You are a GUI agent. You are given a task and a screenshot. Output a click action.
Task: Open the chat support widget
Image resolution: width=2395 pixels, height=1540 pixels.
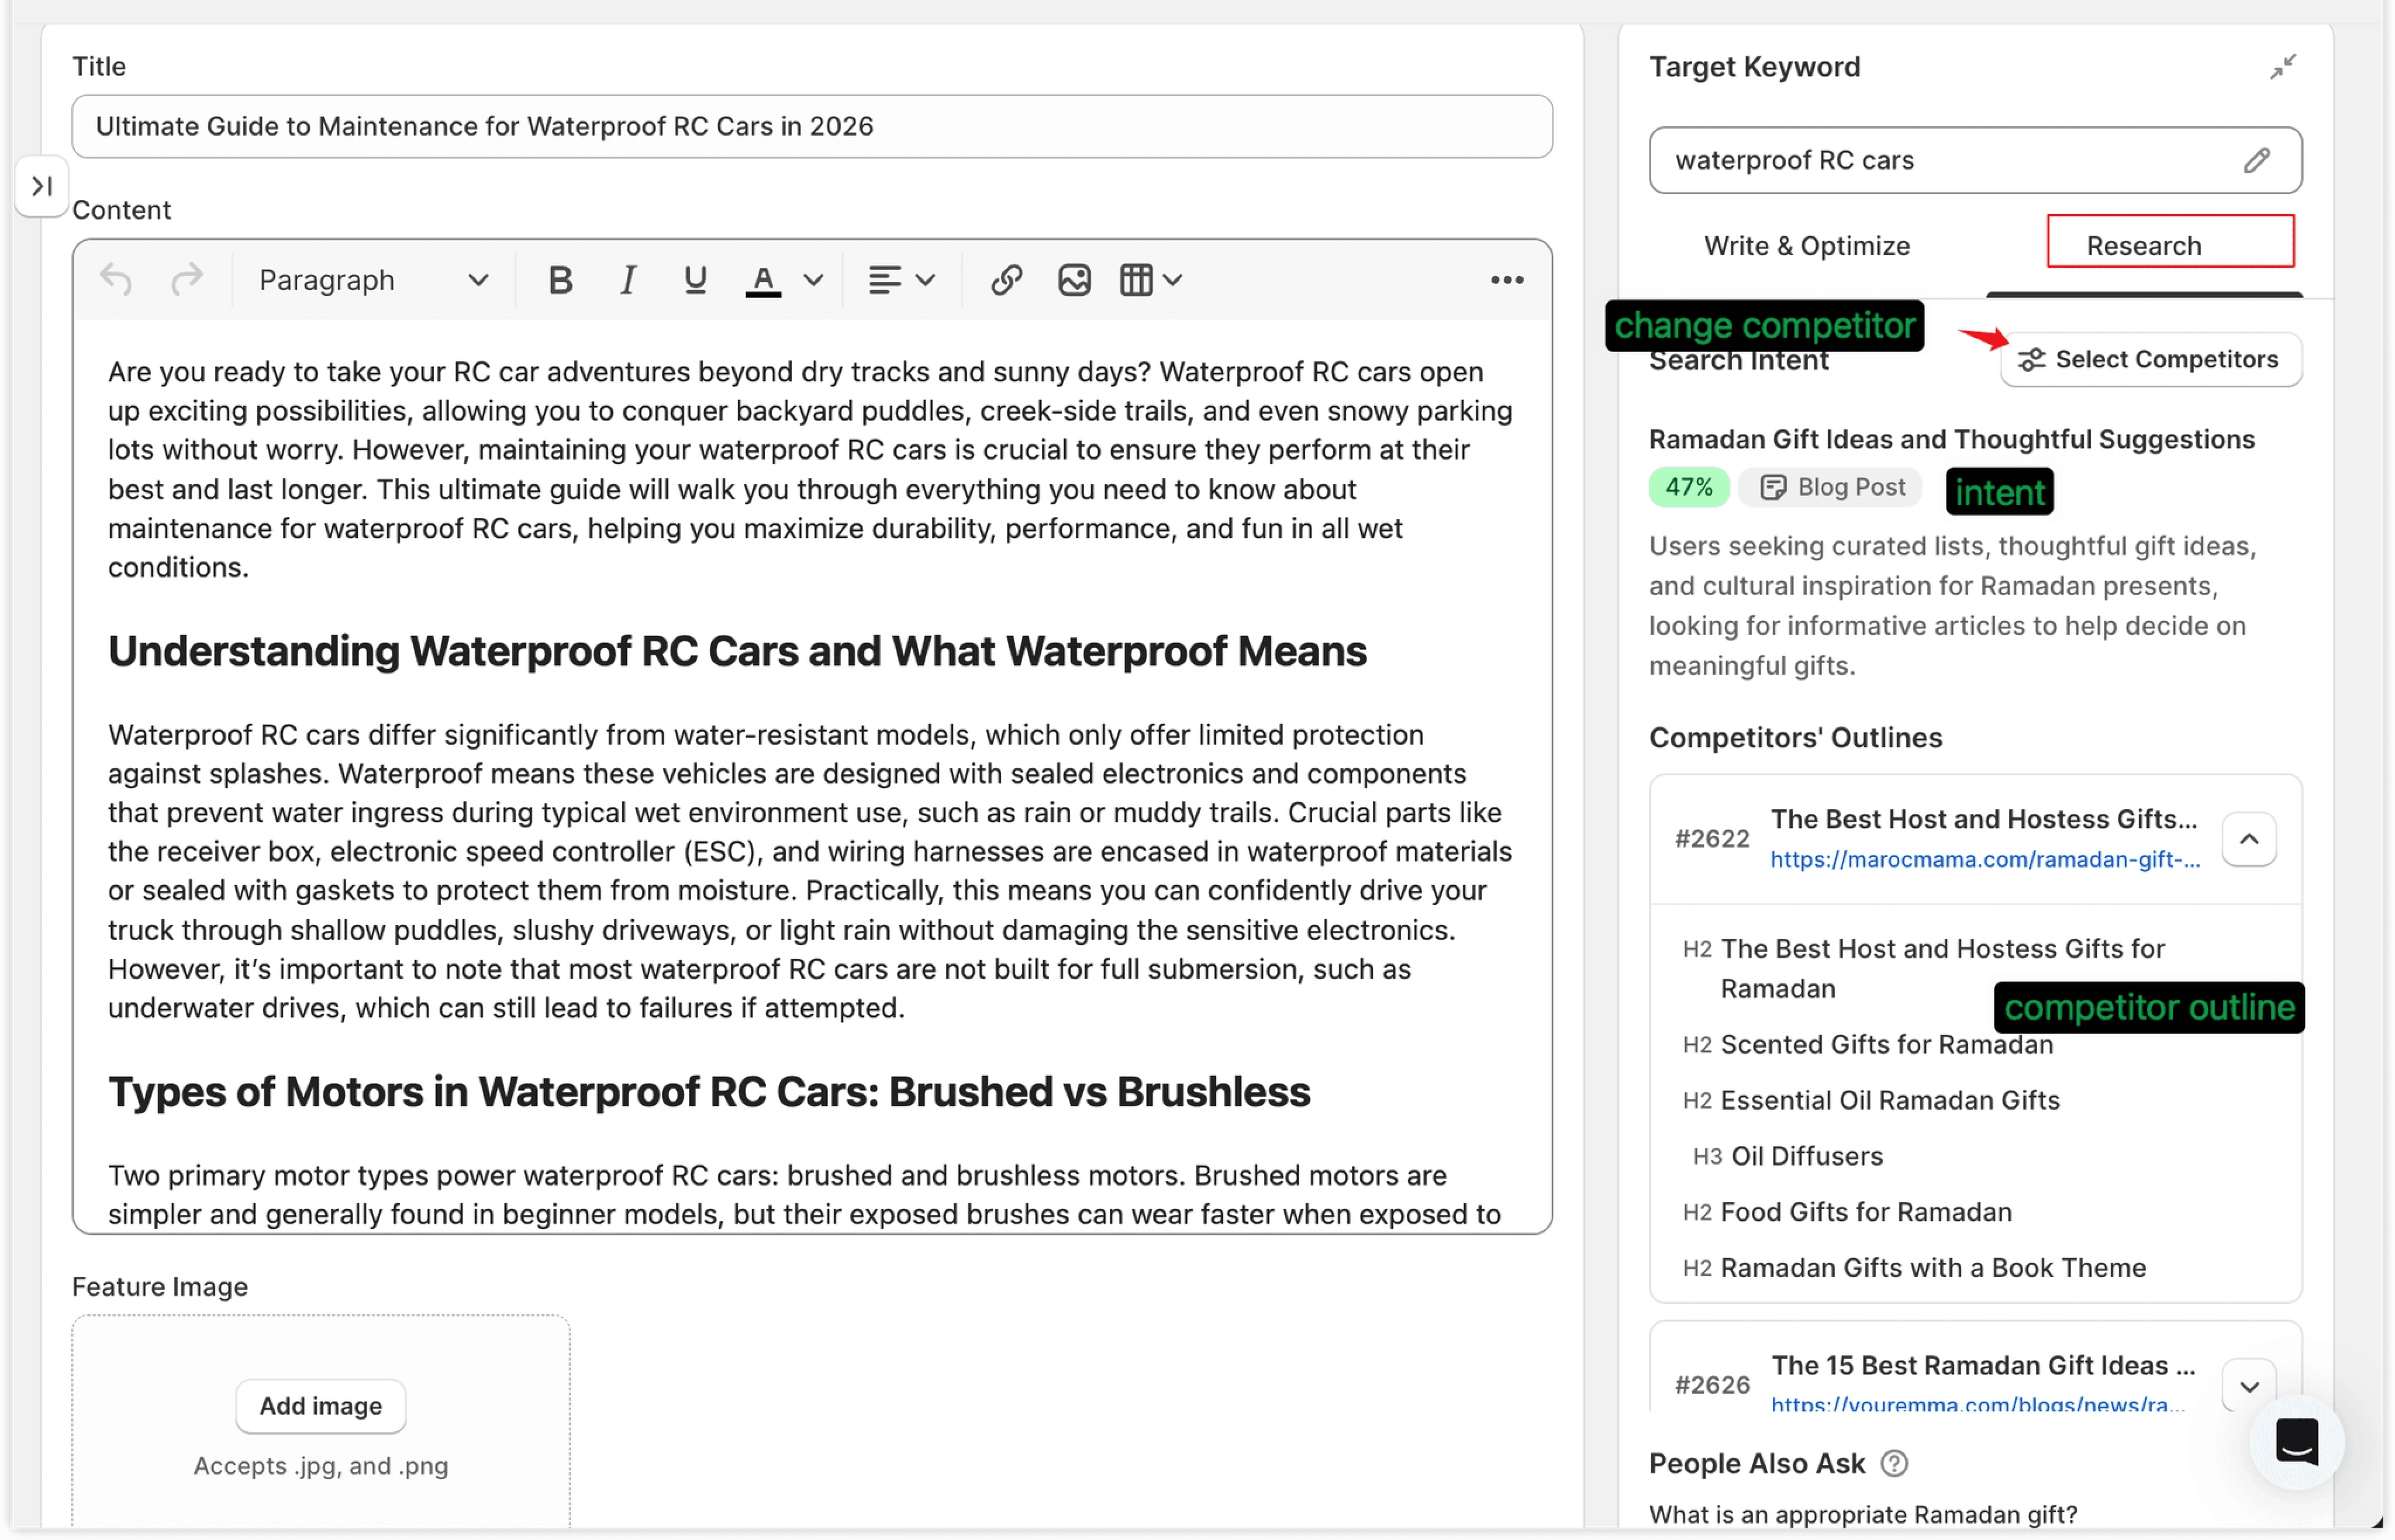point(2297,1441)
